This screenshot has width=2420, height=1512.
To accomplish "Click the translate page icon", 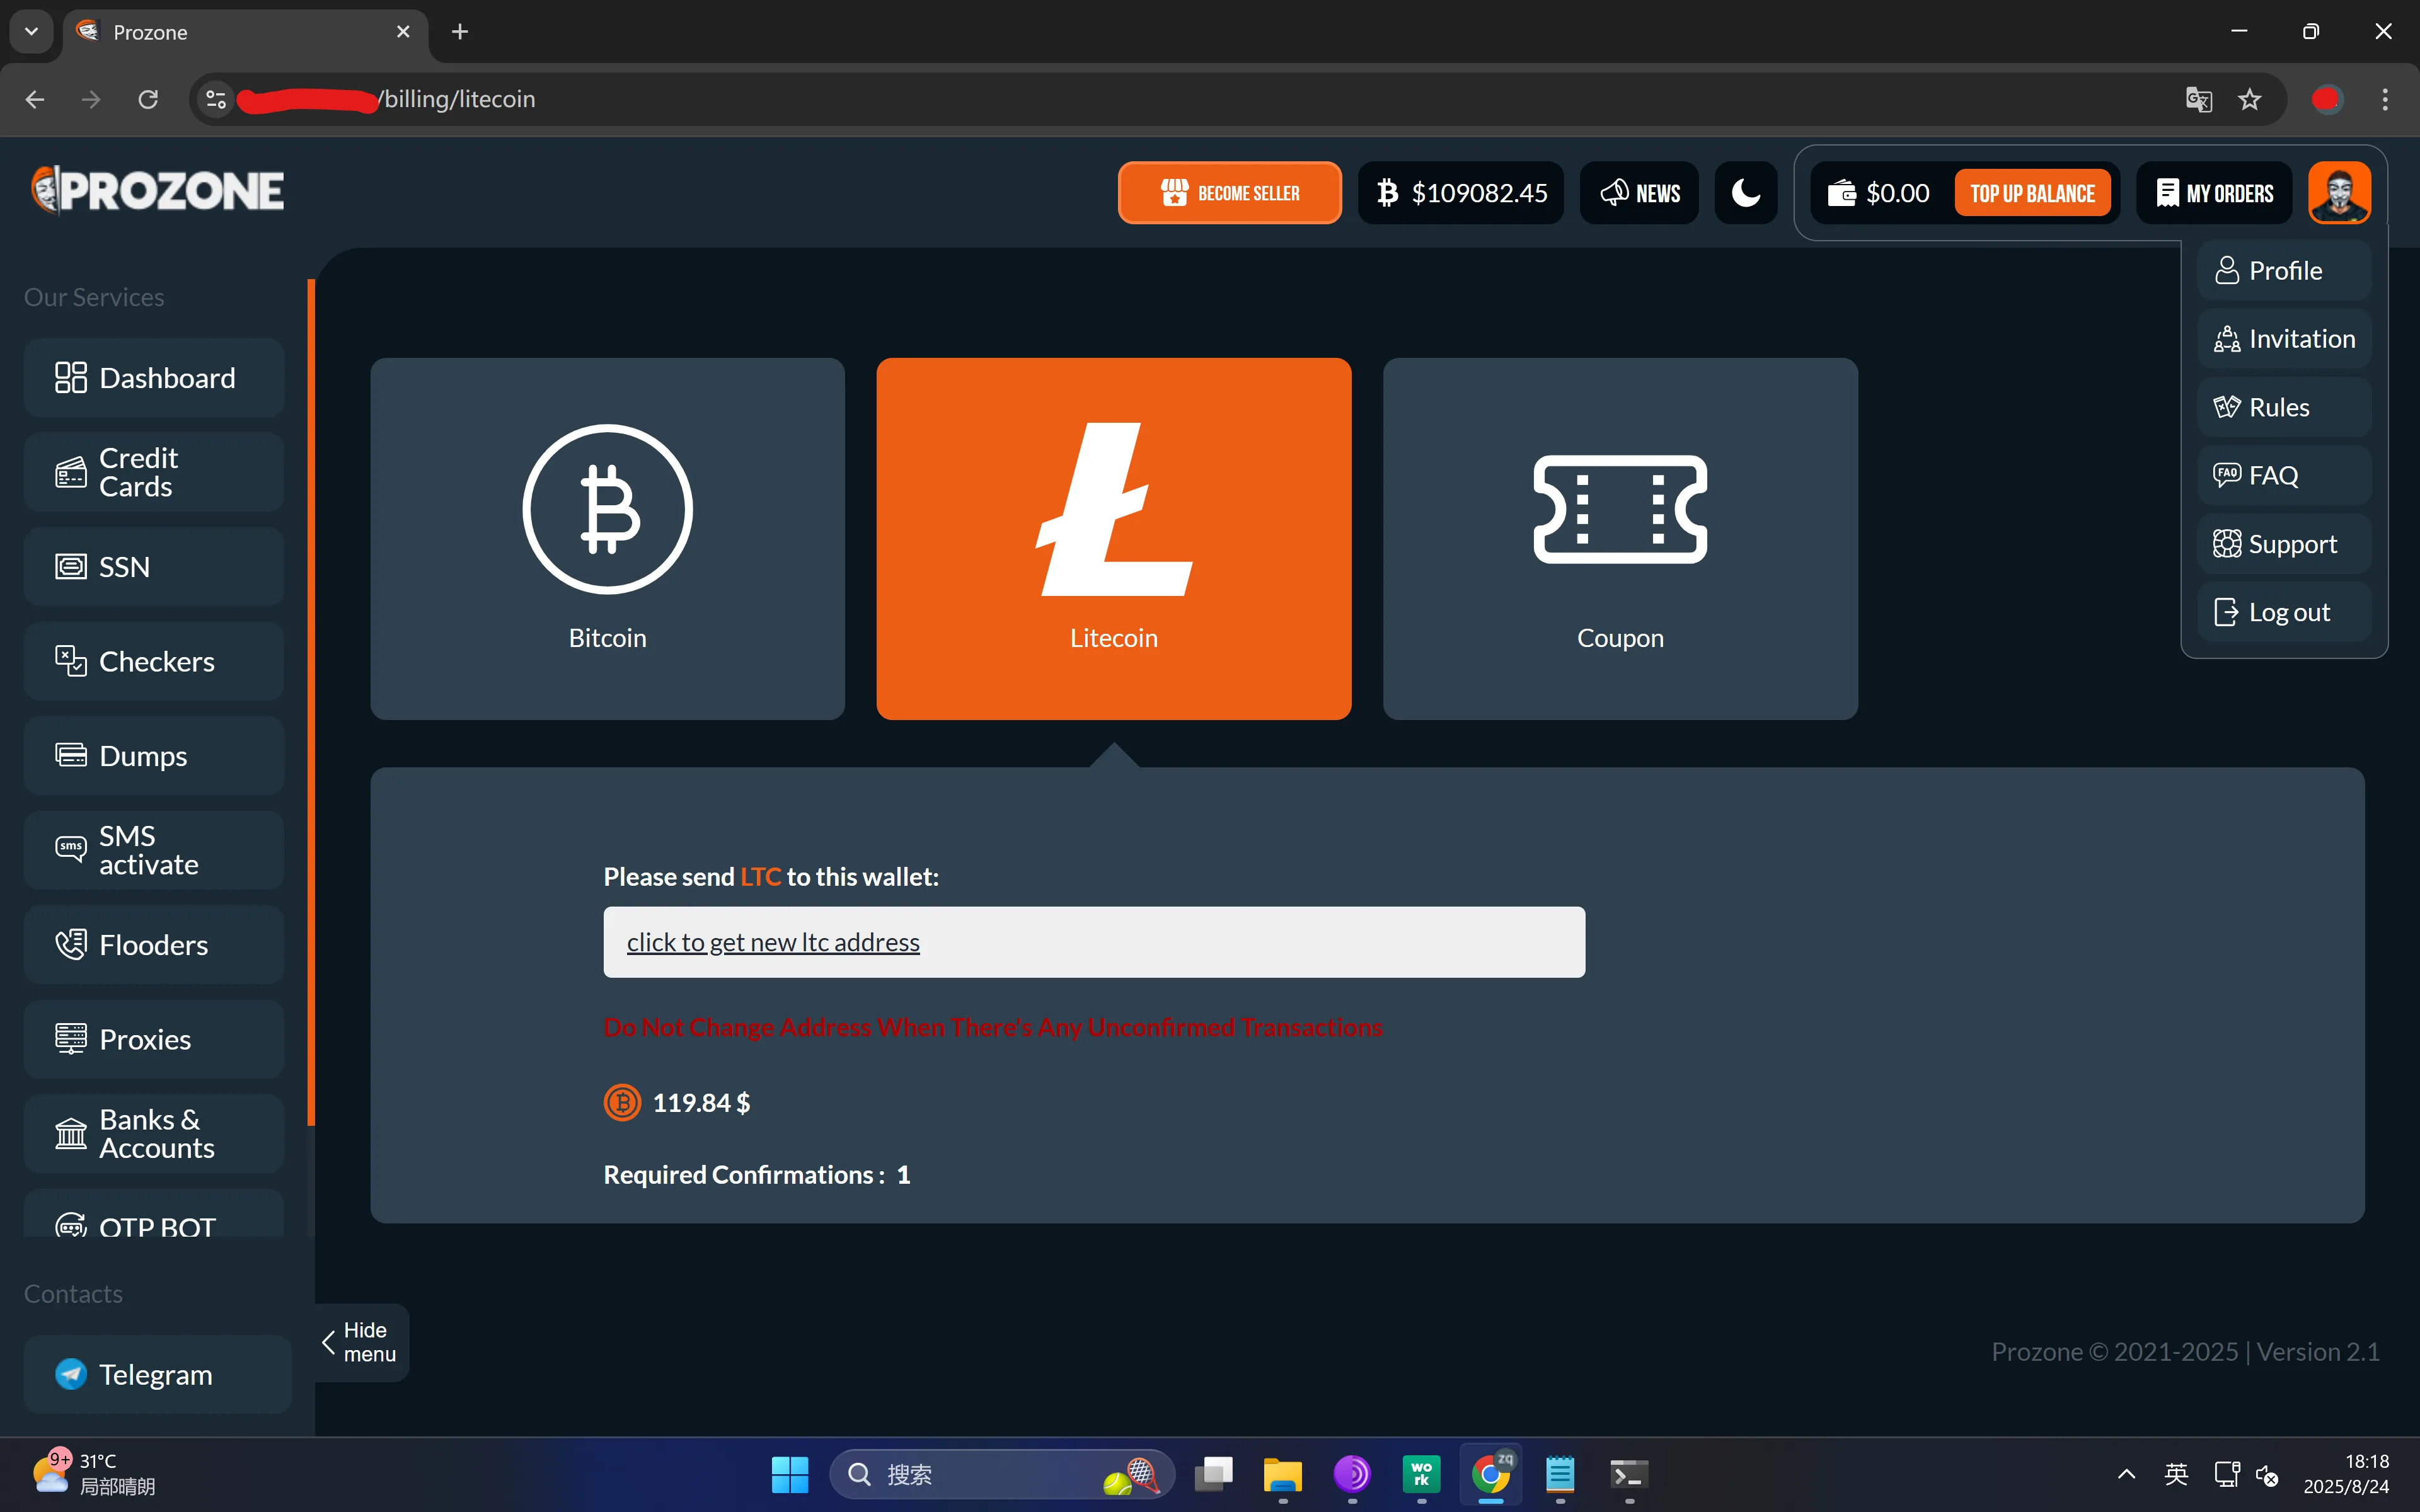I will [2199, 99].
